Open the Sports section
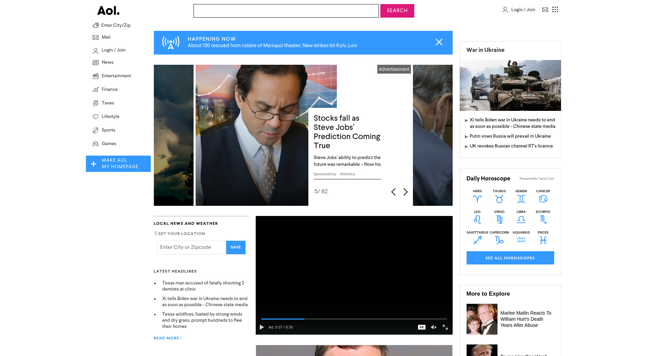Screen dimensions: 652x356 [x=108, y=130]
